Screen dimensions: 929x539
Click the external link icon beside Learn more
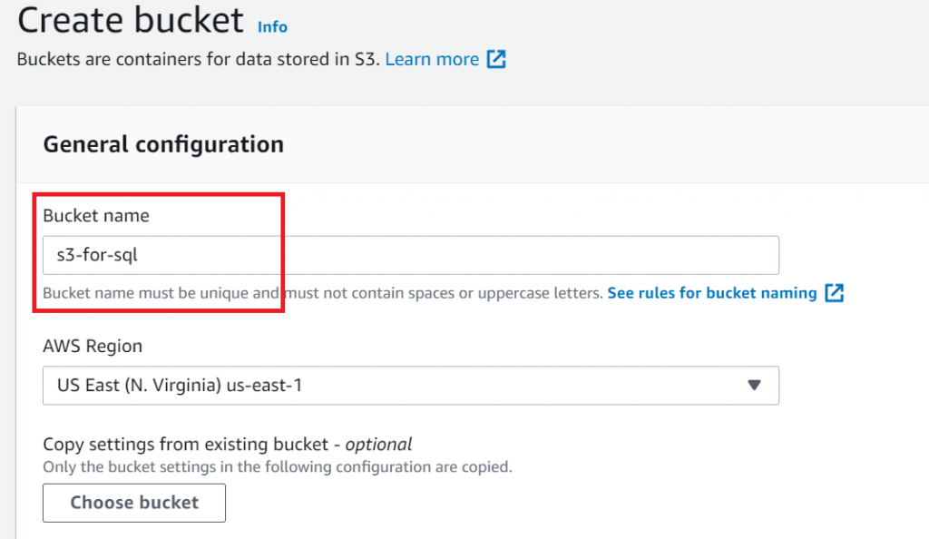click(x=496, y=60)
